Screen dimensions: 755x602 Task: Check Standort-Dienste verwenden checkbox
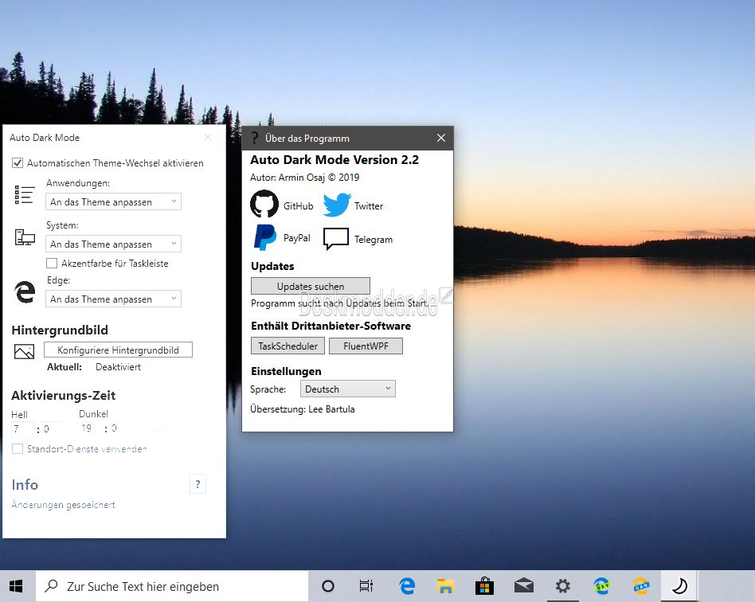pos(18,448)
